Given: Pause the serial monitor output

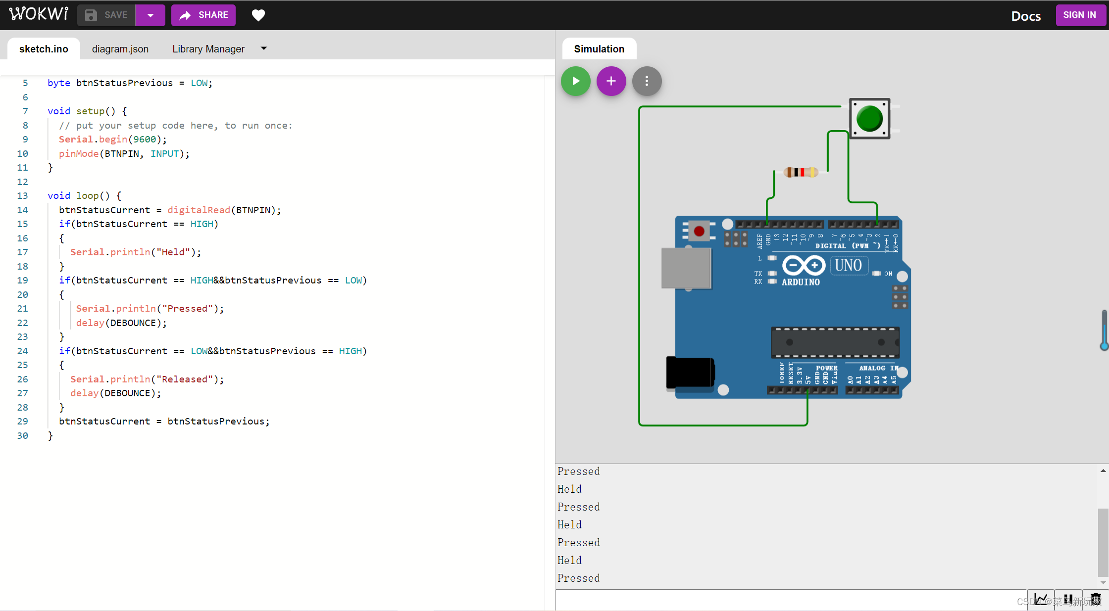Looking at the screenshot, I should coord(1068,599).
